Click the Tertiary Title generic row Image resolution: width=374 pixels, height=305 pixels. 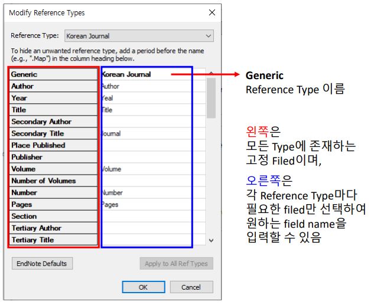pyautogui.click(x=53, y=240)
